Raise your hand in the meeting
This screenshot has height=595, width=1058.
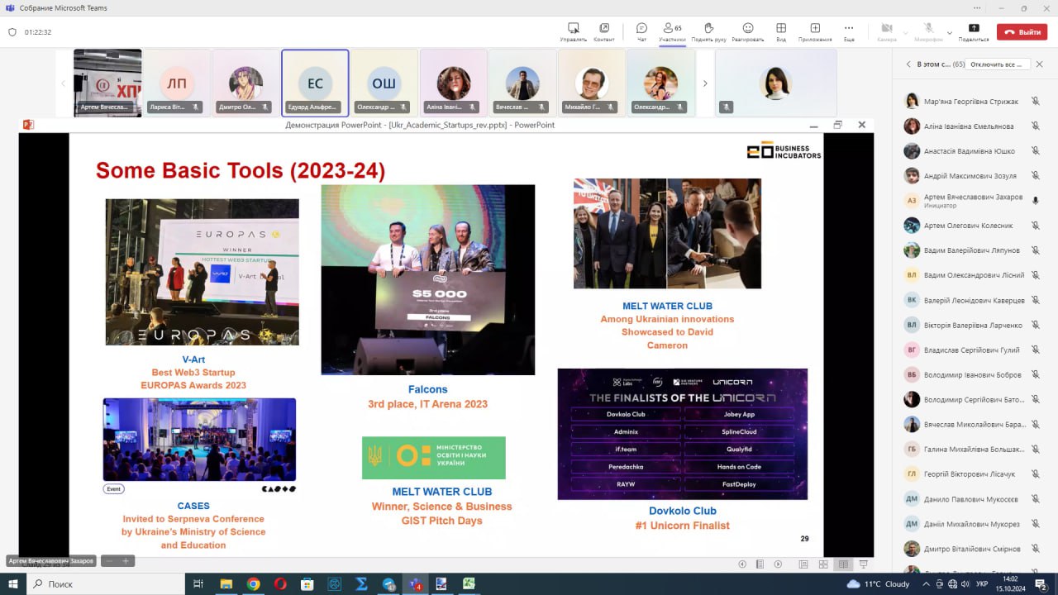(708, 31)
